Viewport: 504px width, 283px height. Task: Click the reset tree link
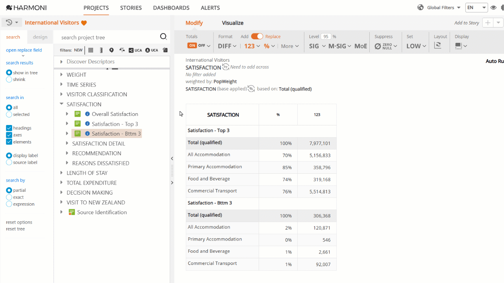[15, 229]
